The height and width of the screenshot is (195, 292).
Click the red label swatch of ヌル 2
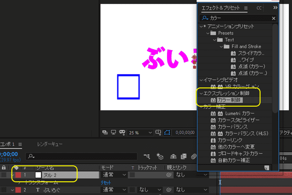click(x=18, y=175)
